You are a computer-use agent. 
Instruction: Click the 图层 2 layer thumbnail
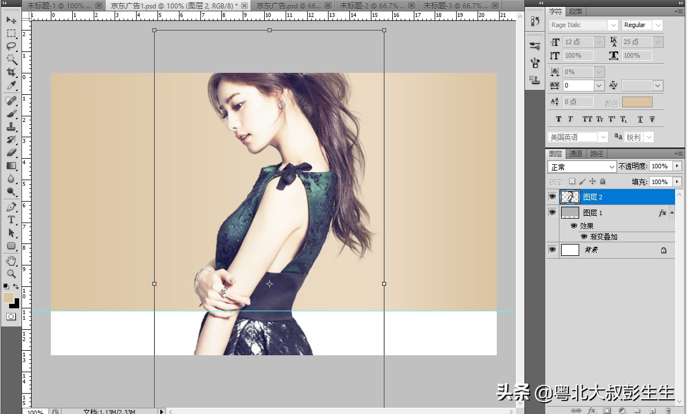(x=570, y=197)
